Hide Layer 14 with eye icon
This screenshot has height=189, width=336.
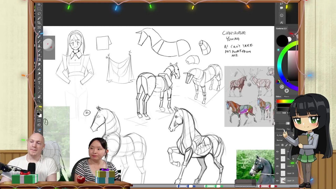(x=277, y=181)
